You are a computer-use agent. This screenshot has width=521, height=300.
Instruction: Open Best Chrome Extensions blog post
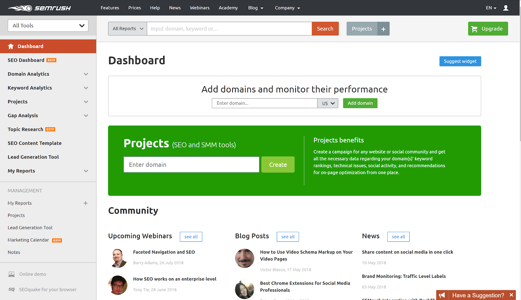coord(305,287)
